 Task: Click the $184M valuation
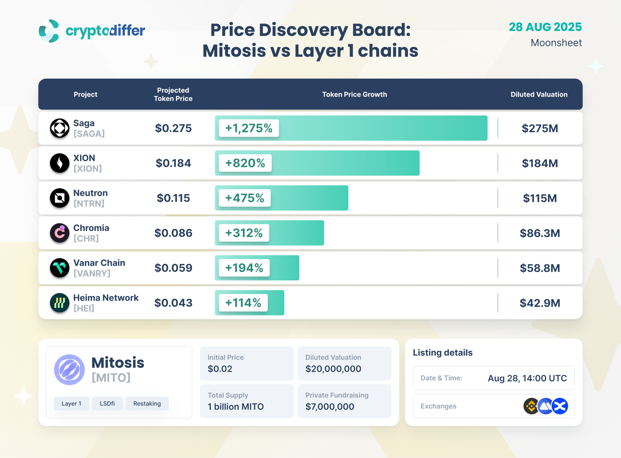(540, 163)
